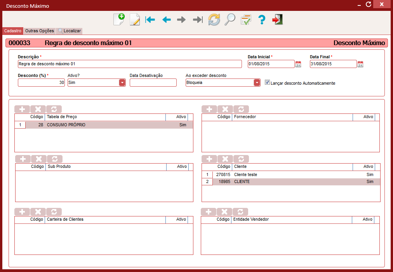The height and width of the screenshot is (272, 393).
Task: Go to previous record blue arrow
Action: click(x=167, y=19)
